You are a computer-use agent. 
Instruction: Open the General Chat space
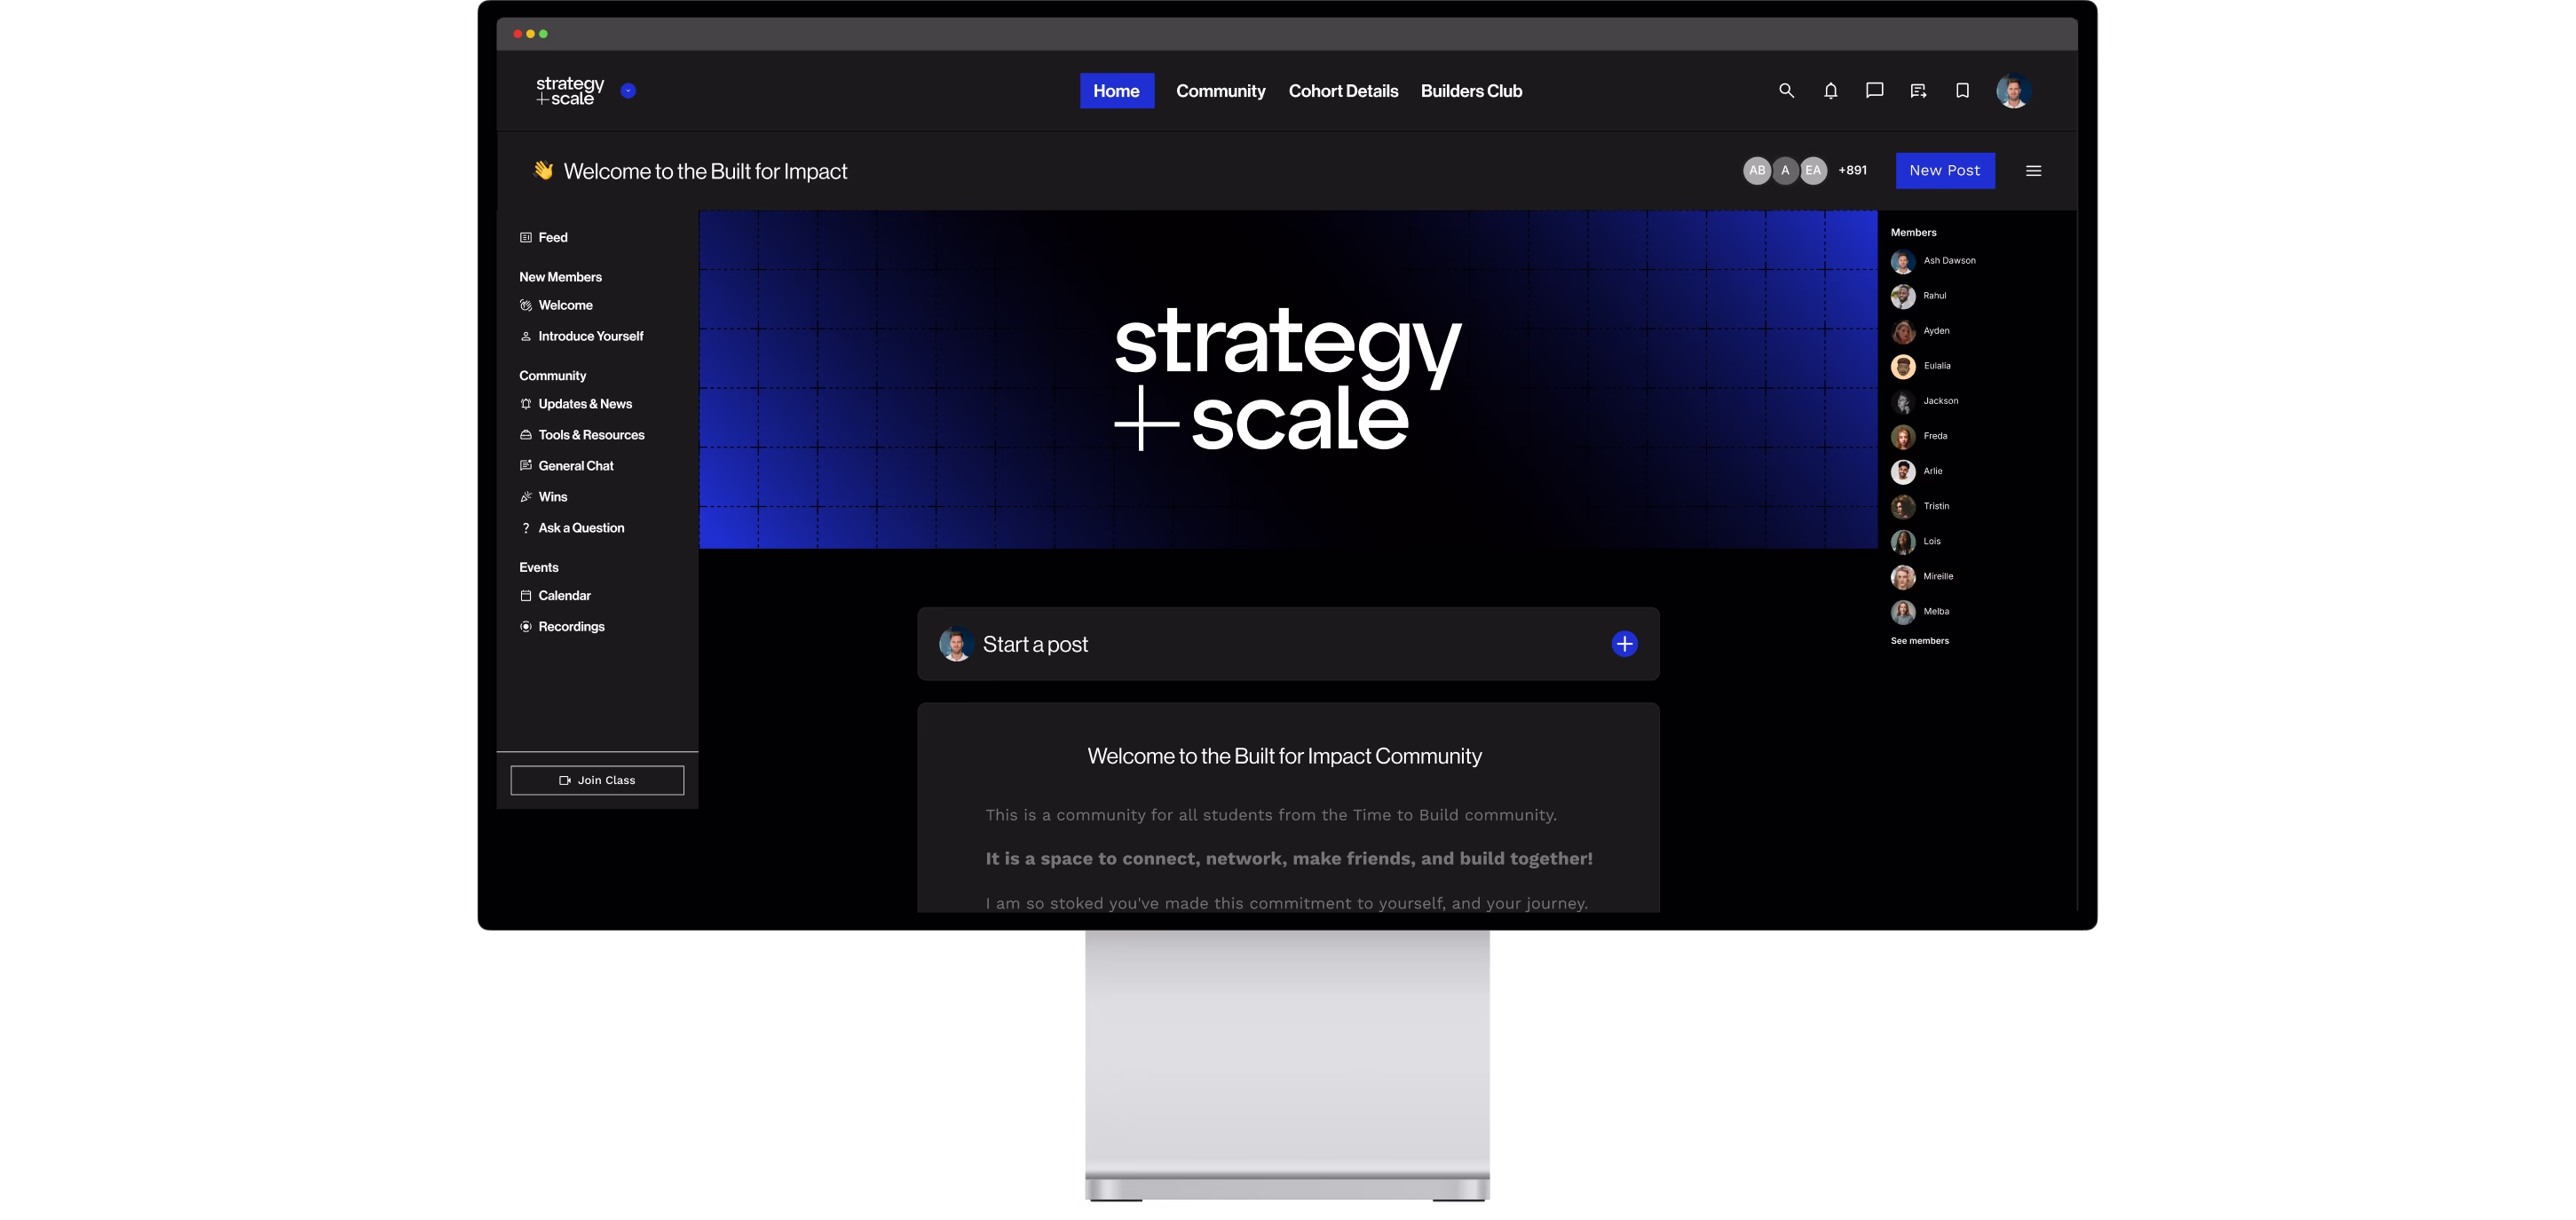pos(575,466)
